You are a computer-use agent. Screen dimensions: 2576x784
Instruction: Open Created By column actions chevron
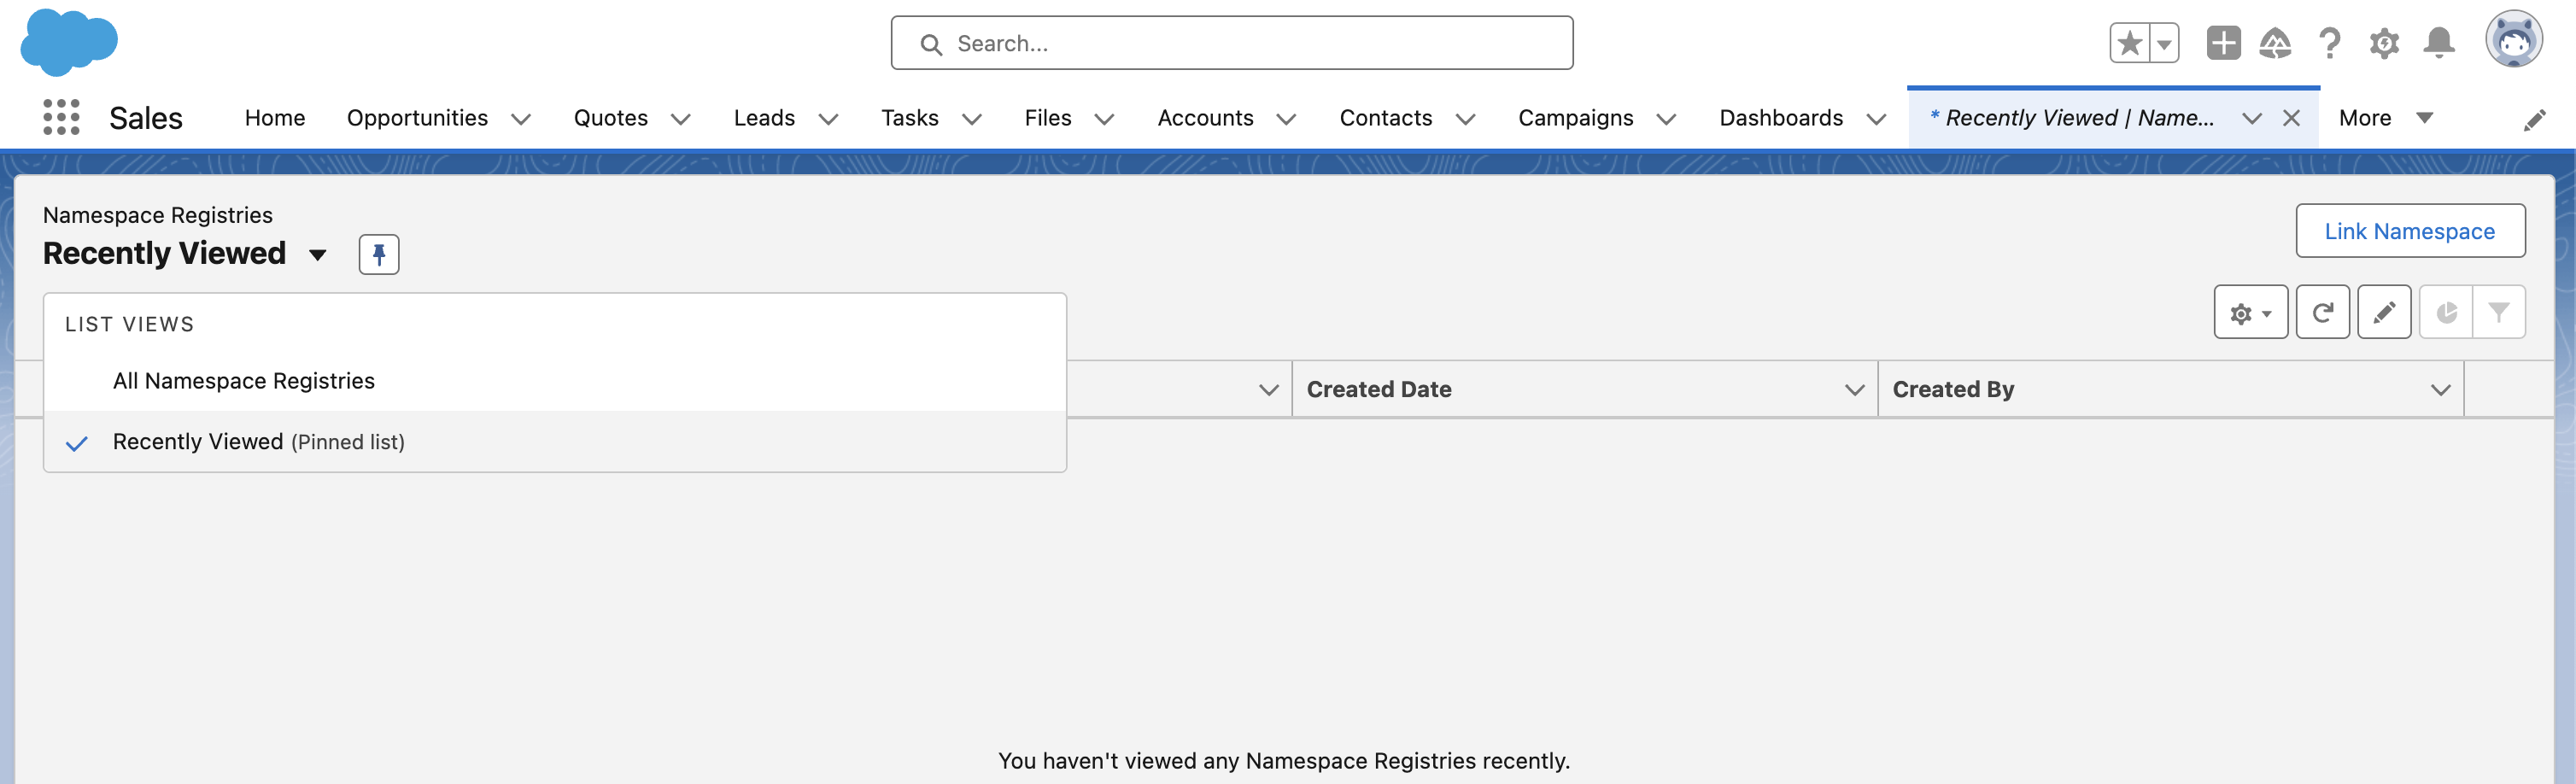click(x=2440, y=390)
